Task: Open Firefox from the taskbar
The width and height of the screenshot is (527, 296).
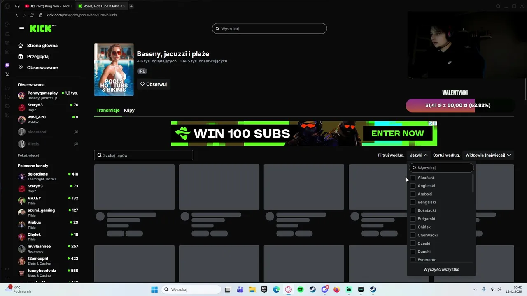Action: (x=337, y=289)
